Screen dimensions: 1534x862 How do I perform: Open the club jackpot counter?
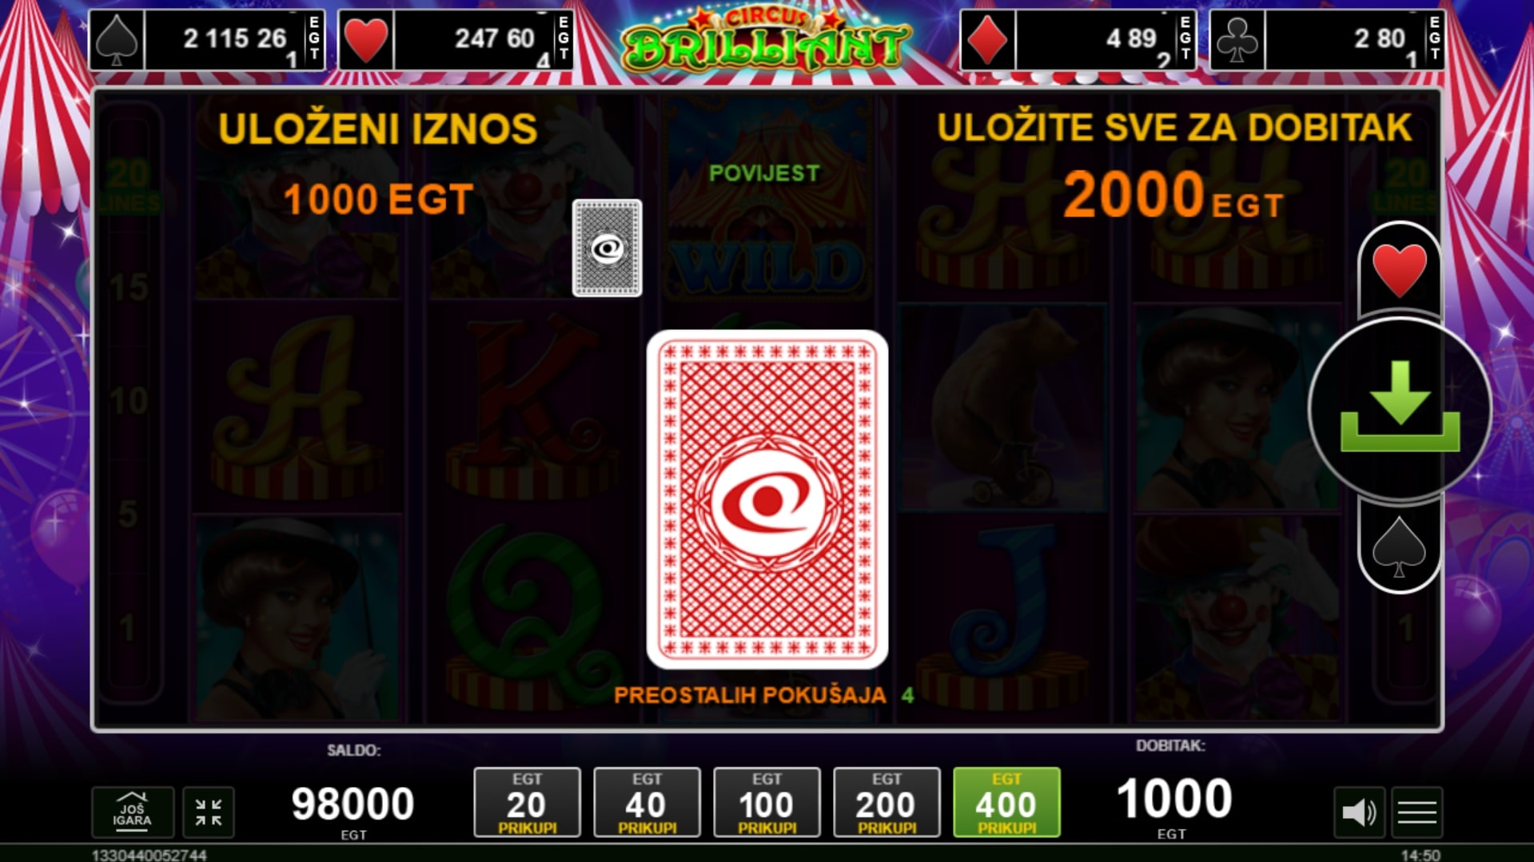pyautogui.click(x=1327, y=40)
